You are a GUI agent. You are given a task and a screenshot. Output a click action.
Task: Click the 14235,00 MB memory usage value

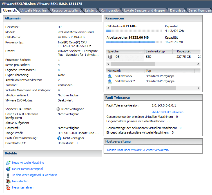(x=139, y=38)
